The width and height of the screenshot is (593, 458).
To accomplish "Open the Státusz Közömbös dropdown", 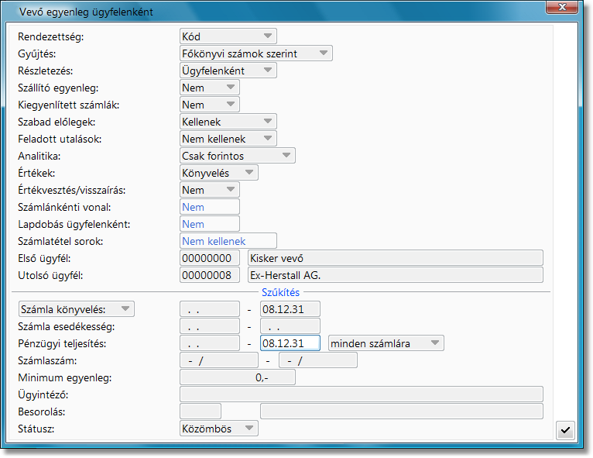I will coord(219,429).
